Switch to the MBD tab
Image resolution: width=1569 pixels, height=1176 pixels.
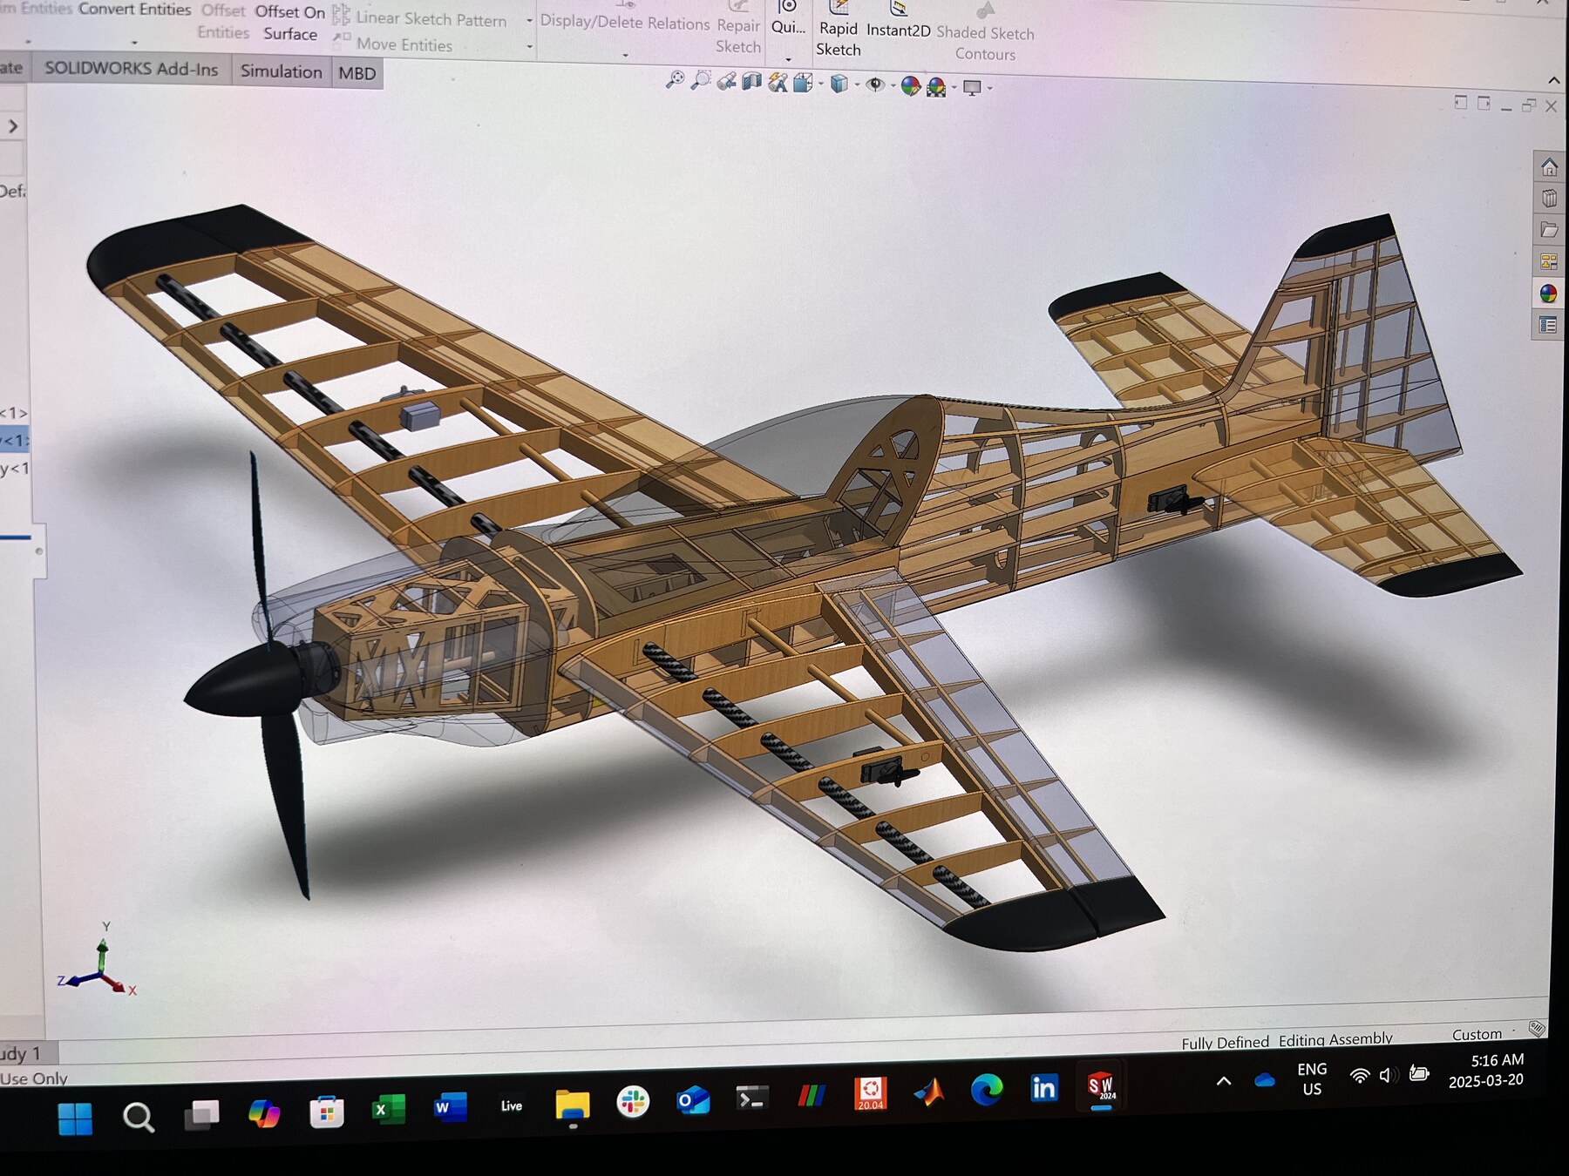357,73
